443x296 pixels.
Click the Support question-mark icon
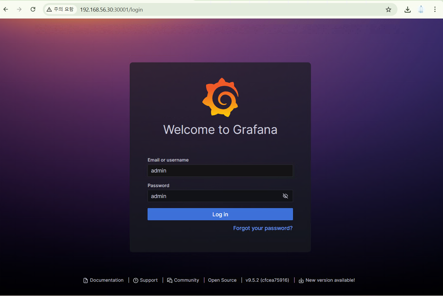pyautogui.click(x=136, y=280)
